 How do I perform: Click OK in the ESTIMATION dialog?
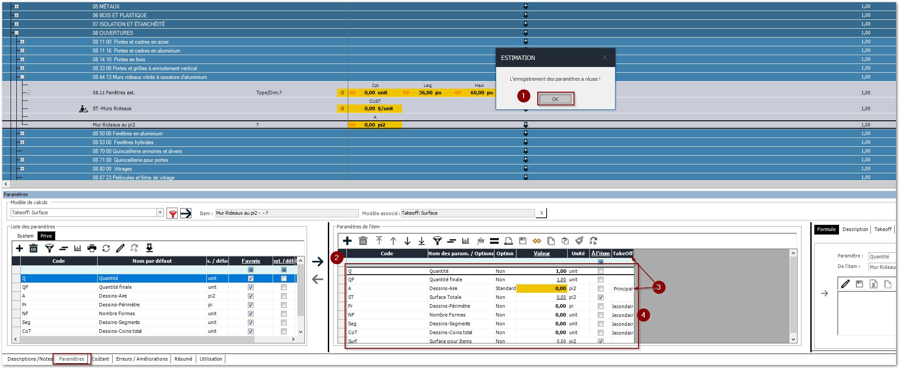coord(555,99)
